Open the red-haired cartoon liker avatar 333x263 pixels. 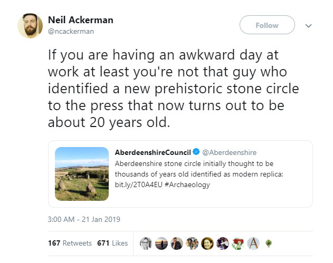point(237,243)
